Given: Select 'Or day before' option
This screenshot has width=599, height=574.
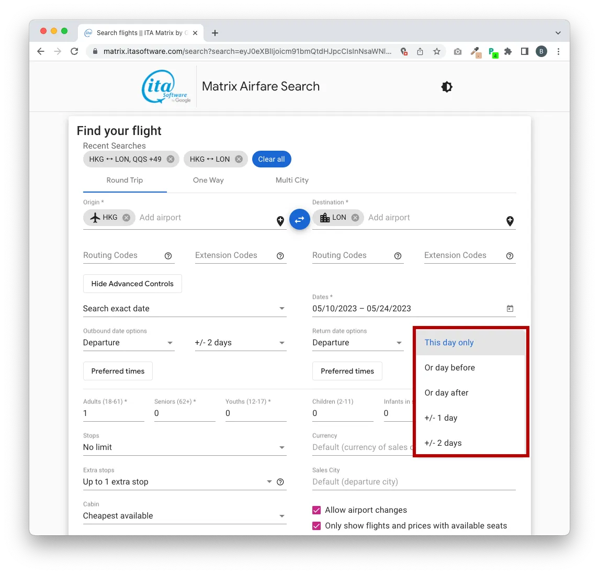Looking at the screenshot, I should (x=471, y=368).
